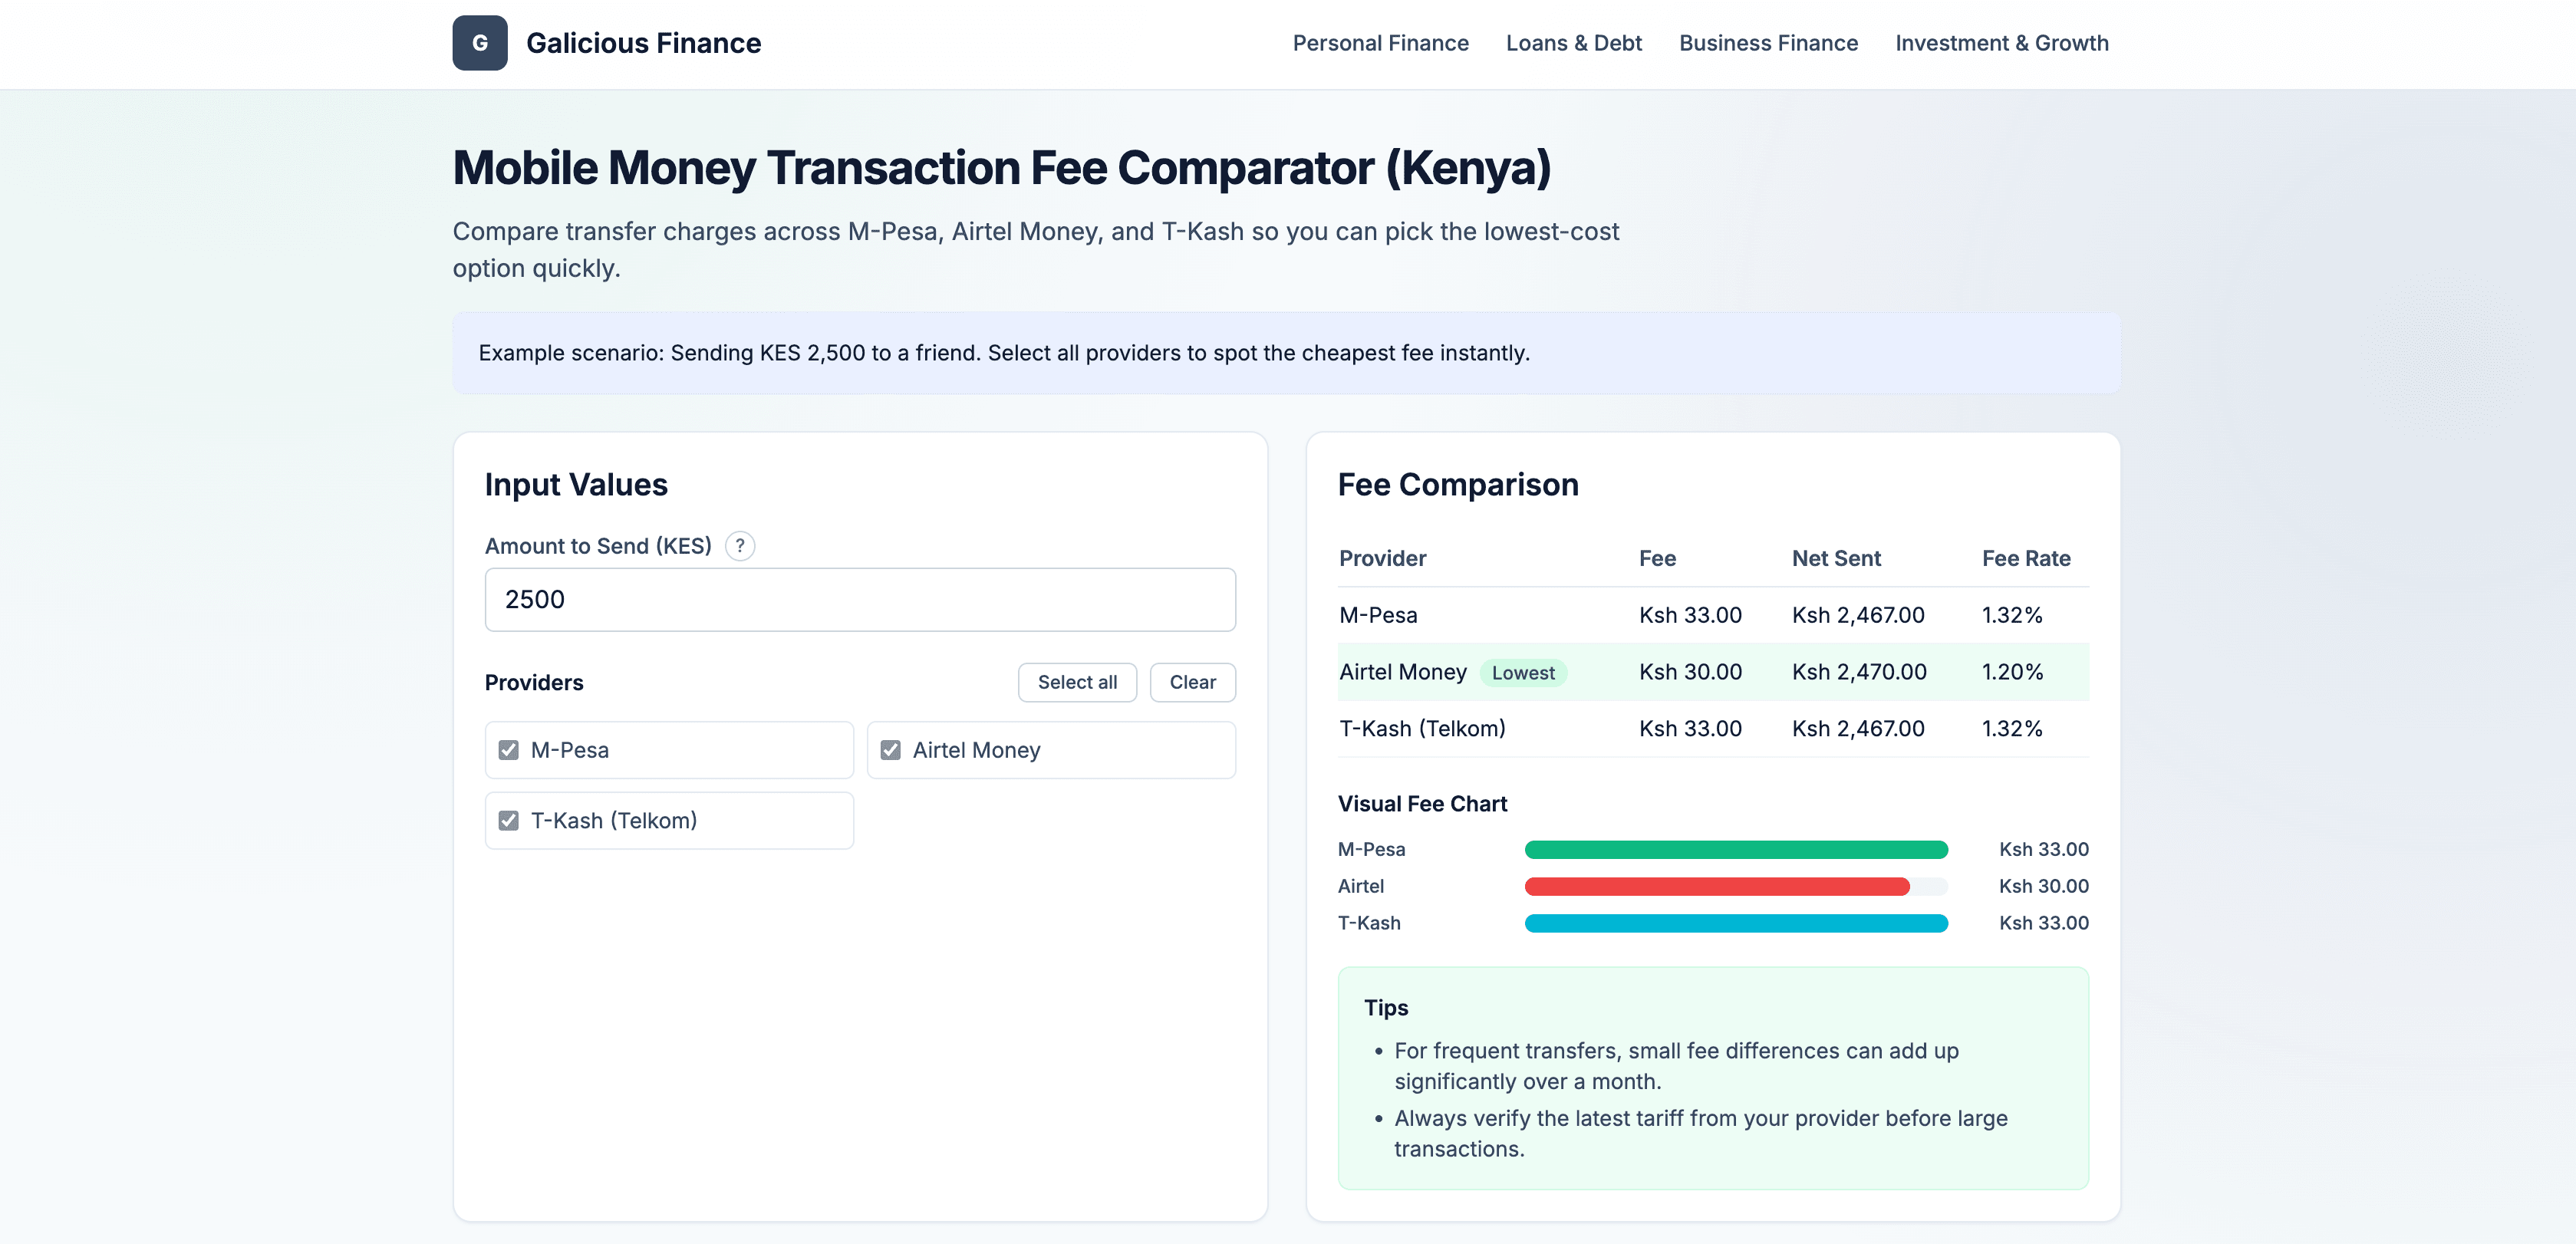Screen dimensions: 2576x1244
Task: Toggle the T-Kash (Telkom) checkbox off
Action: coord(510,820)
